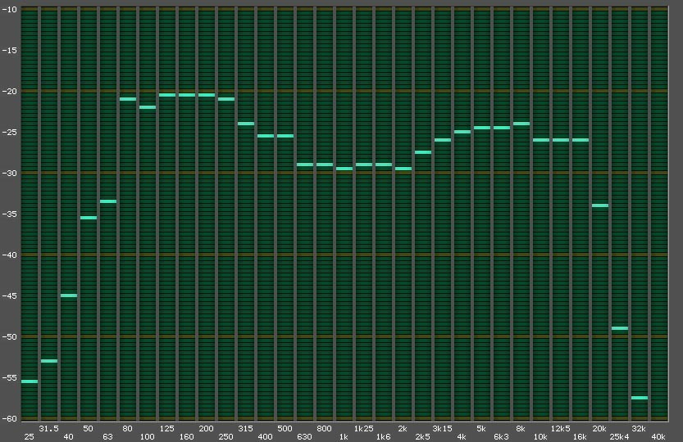Click the 31.5 Hz frequency label
Screen dimensions: 683x442
coord(49,429)
